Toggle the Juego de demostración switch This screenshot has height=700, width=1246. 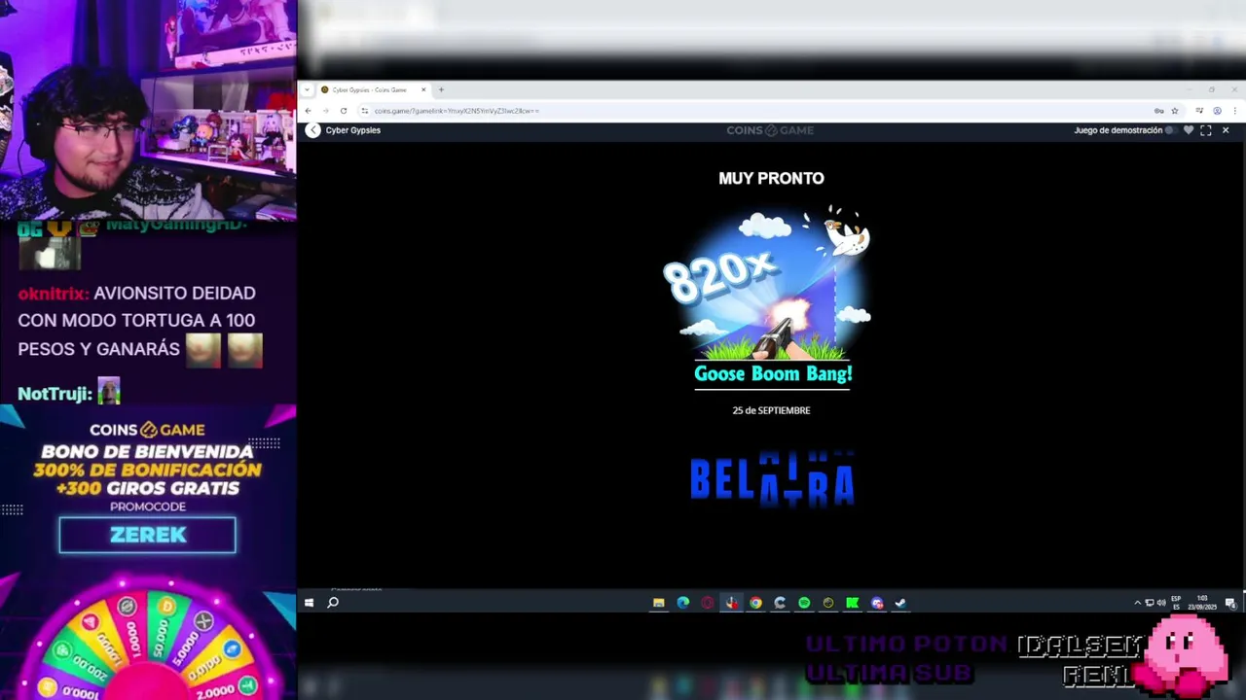(x=1171, y=130)
